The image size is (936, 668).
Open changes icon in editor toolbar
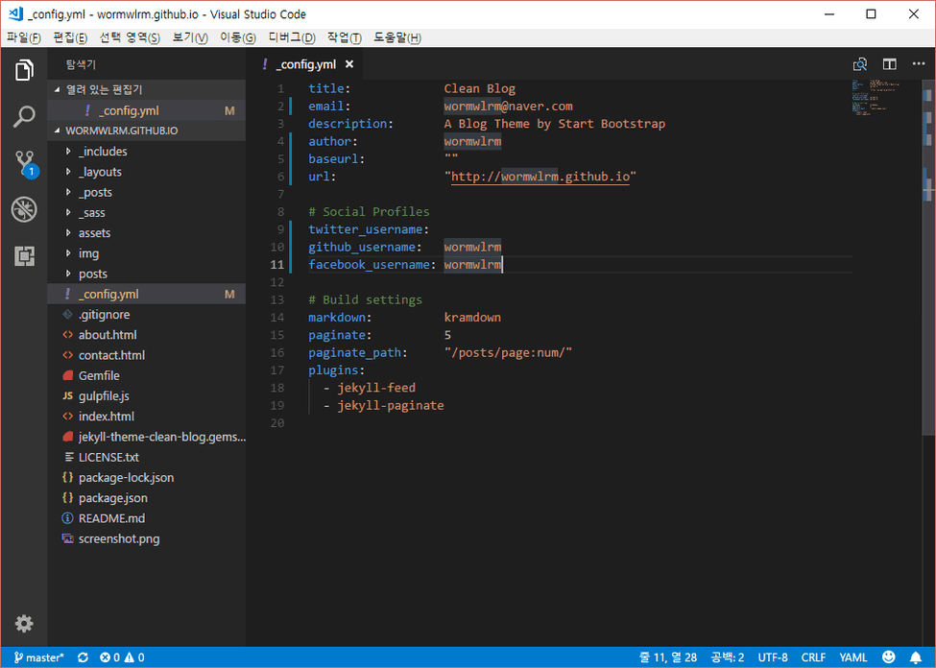(x=860, y=64)
